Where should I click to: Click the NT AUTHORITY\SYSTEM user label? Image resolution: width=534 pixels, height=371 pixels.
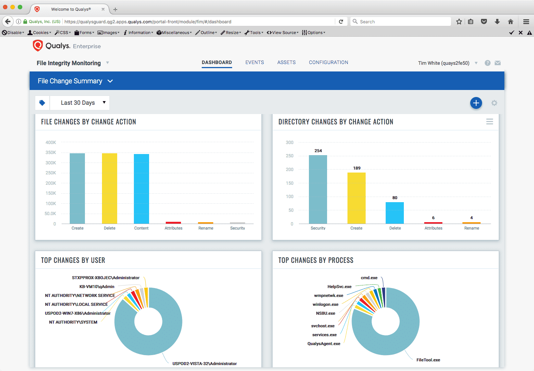[x=73, y=322]
